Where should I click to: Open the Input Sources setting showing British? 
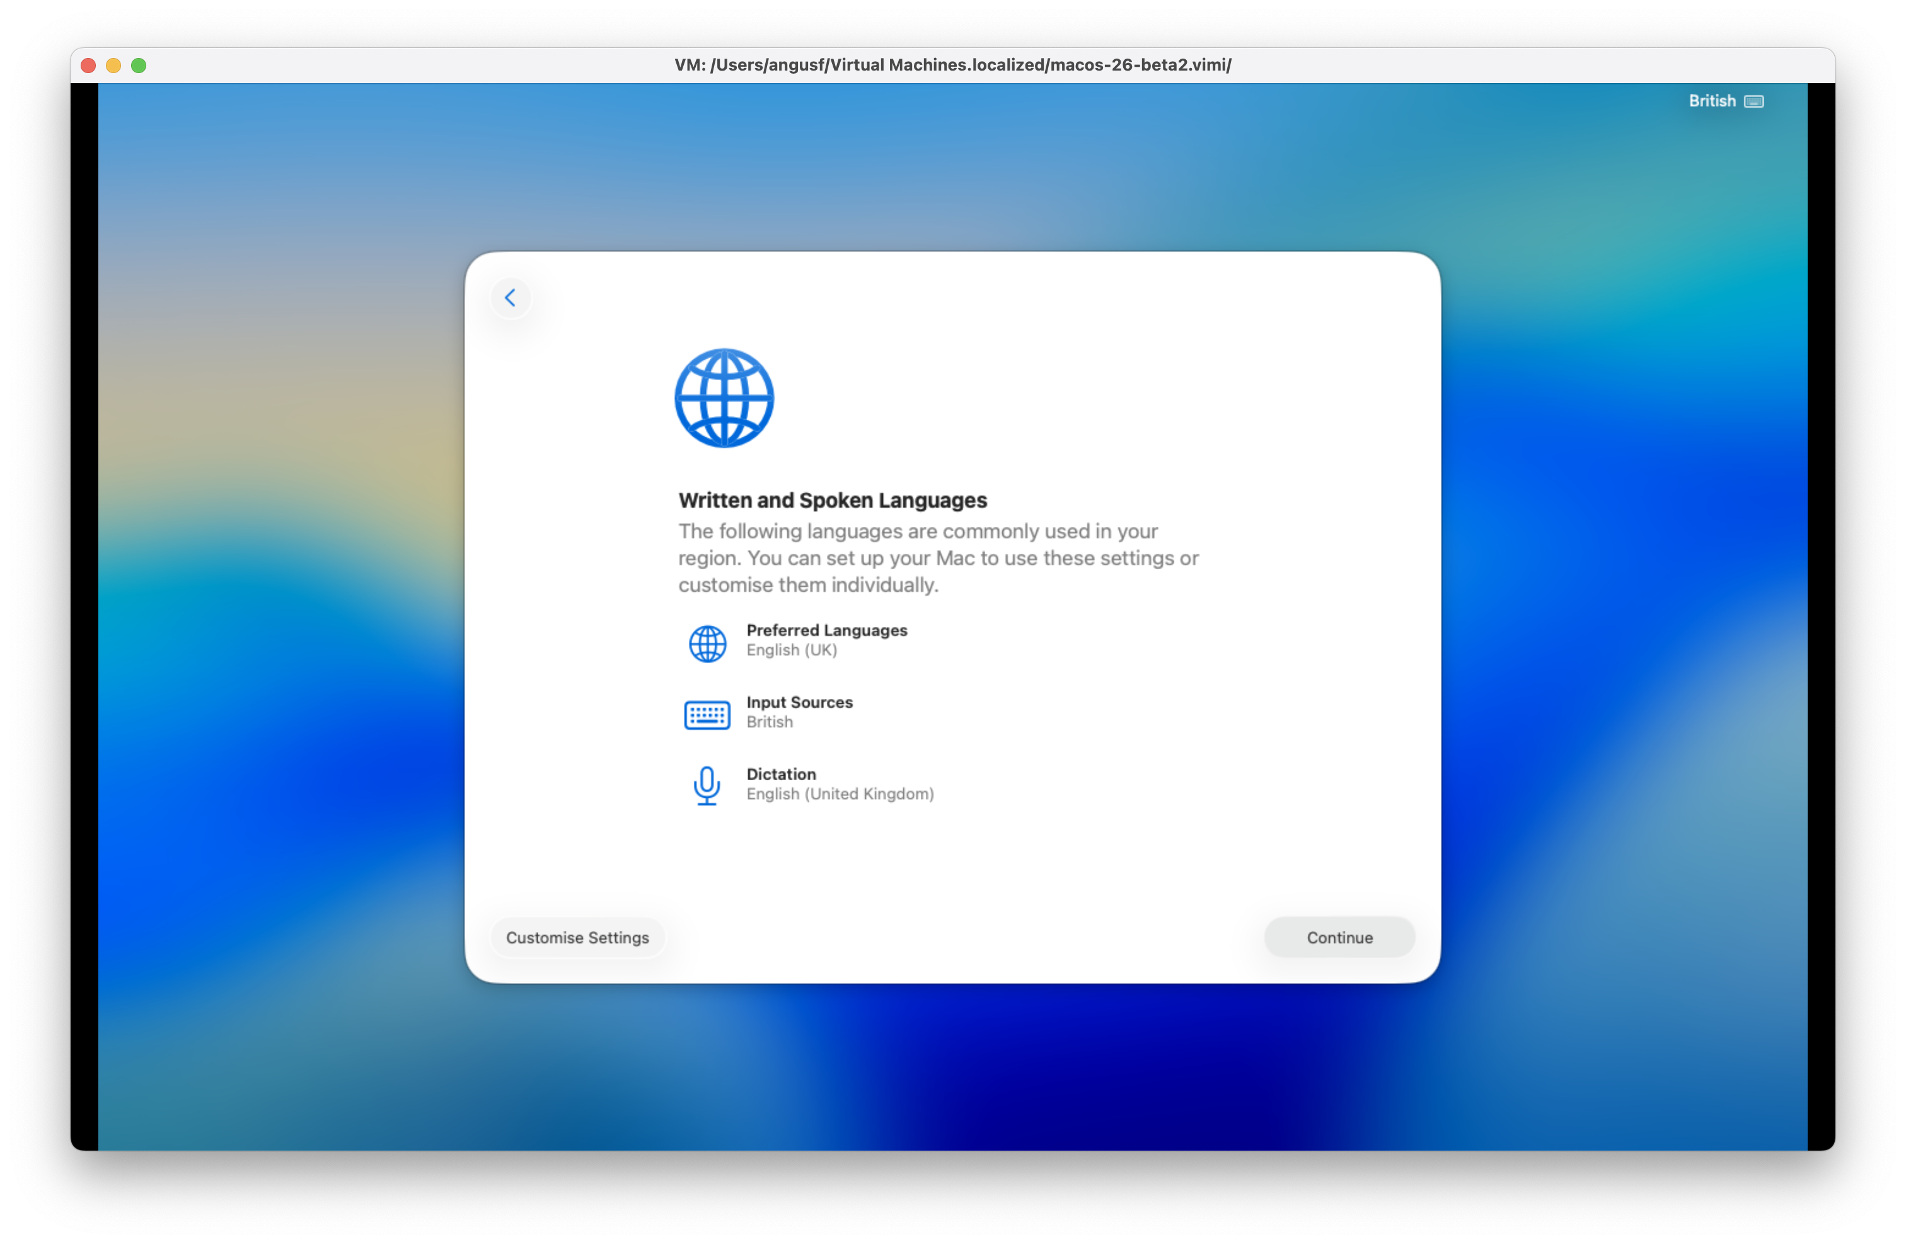coord(799,711)
